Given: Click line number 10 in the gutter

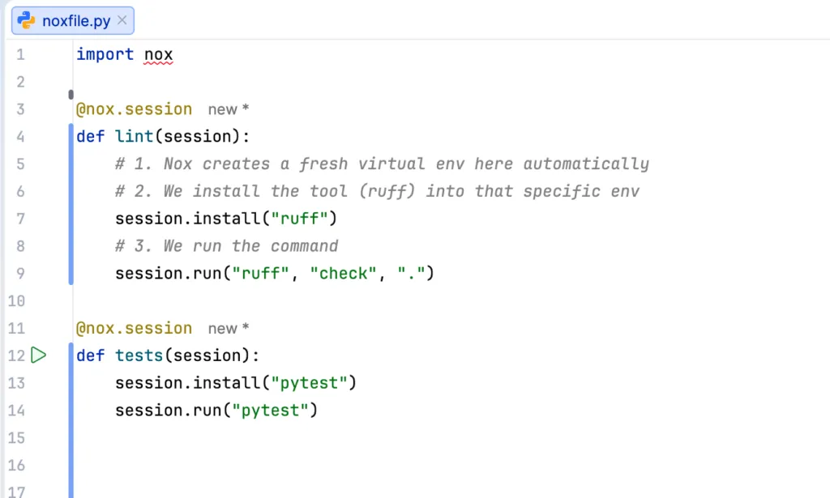Looking at the screenshot, I should pos(16,300).
